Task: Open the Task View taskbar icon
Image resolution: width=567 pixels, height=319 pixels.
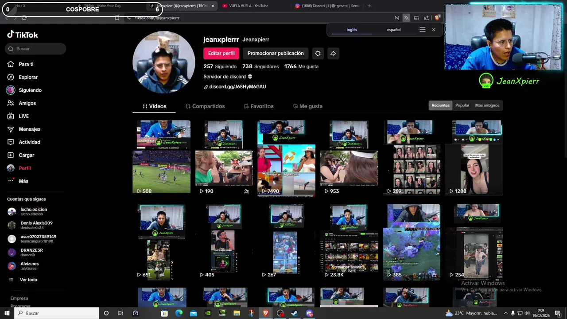Action: click(120, 313)
